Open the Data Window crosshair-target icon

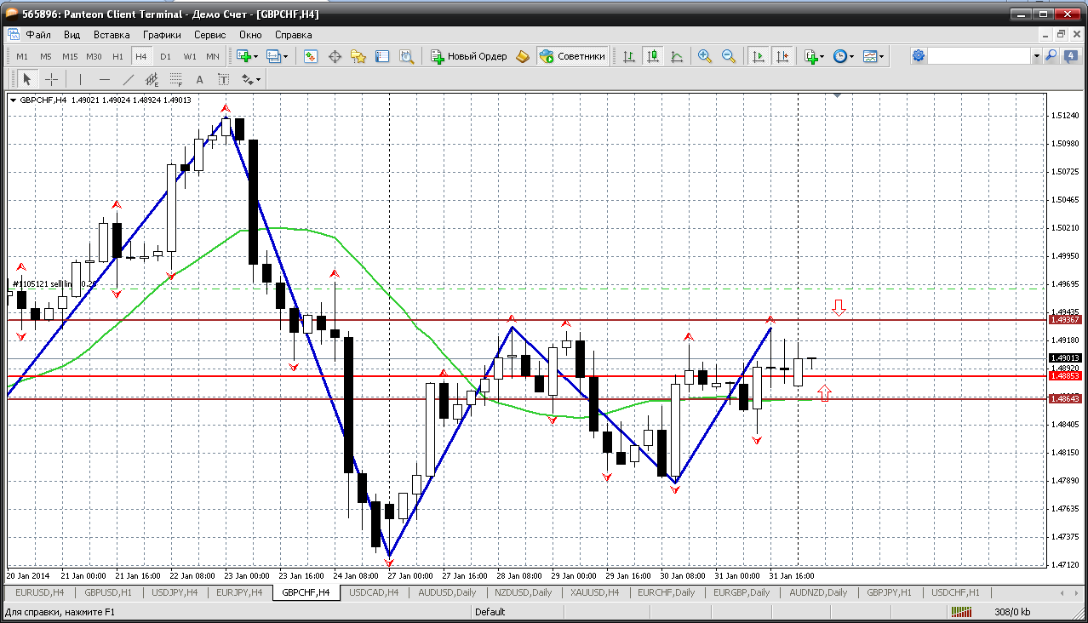[x=335, y=56]
